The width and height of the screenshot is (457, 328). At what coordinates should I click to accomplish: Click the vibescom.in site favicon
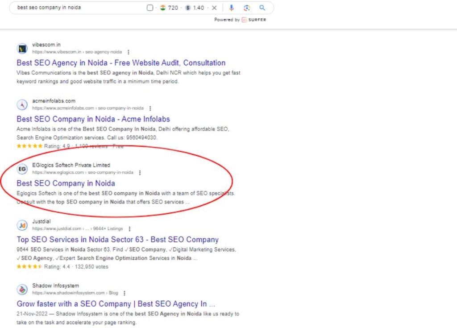pyautogui.click(x=22, y=48)
